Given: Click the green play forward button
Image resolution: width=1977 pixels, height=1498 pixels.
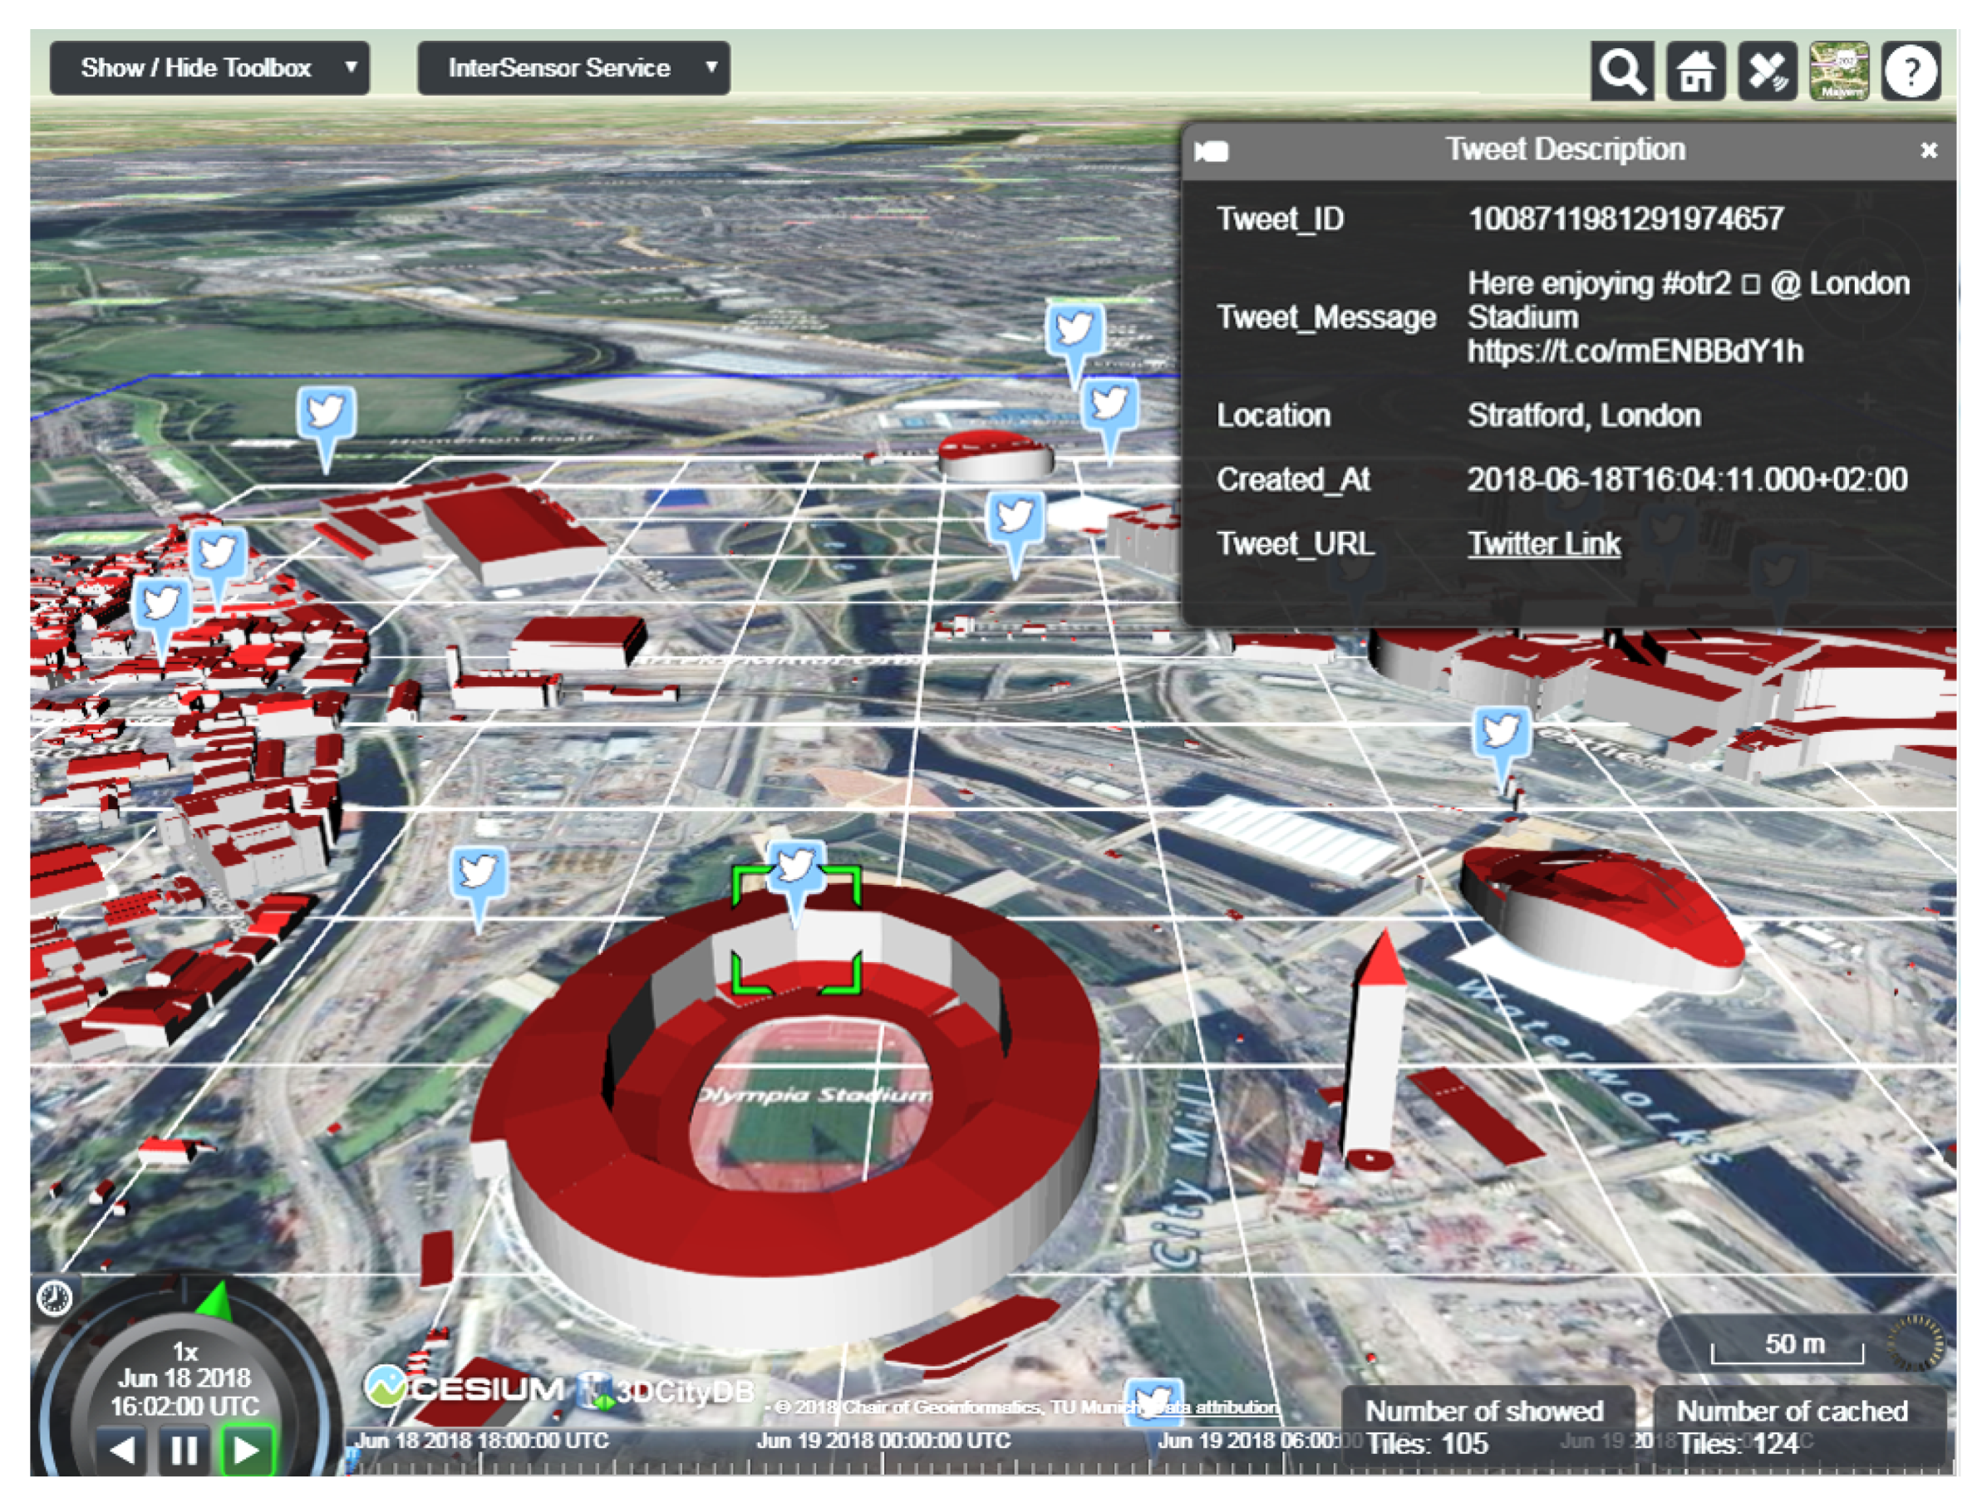Looking at the screenshot, I should [x=247, y=1450].
